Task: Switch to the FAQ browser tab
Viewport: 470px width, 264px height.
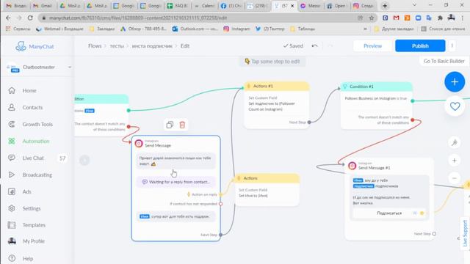Action: point(178,6)
